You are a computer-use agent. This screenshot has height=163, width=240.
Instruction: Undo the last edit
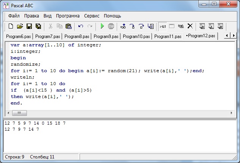tap(81, 26)
